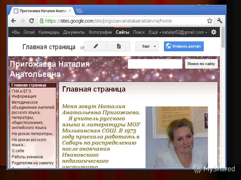Create a new page with the page icon

(118, 46)
